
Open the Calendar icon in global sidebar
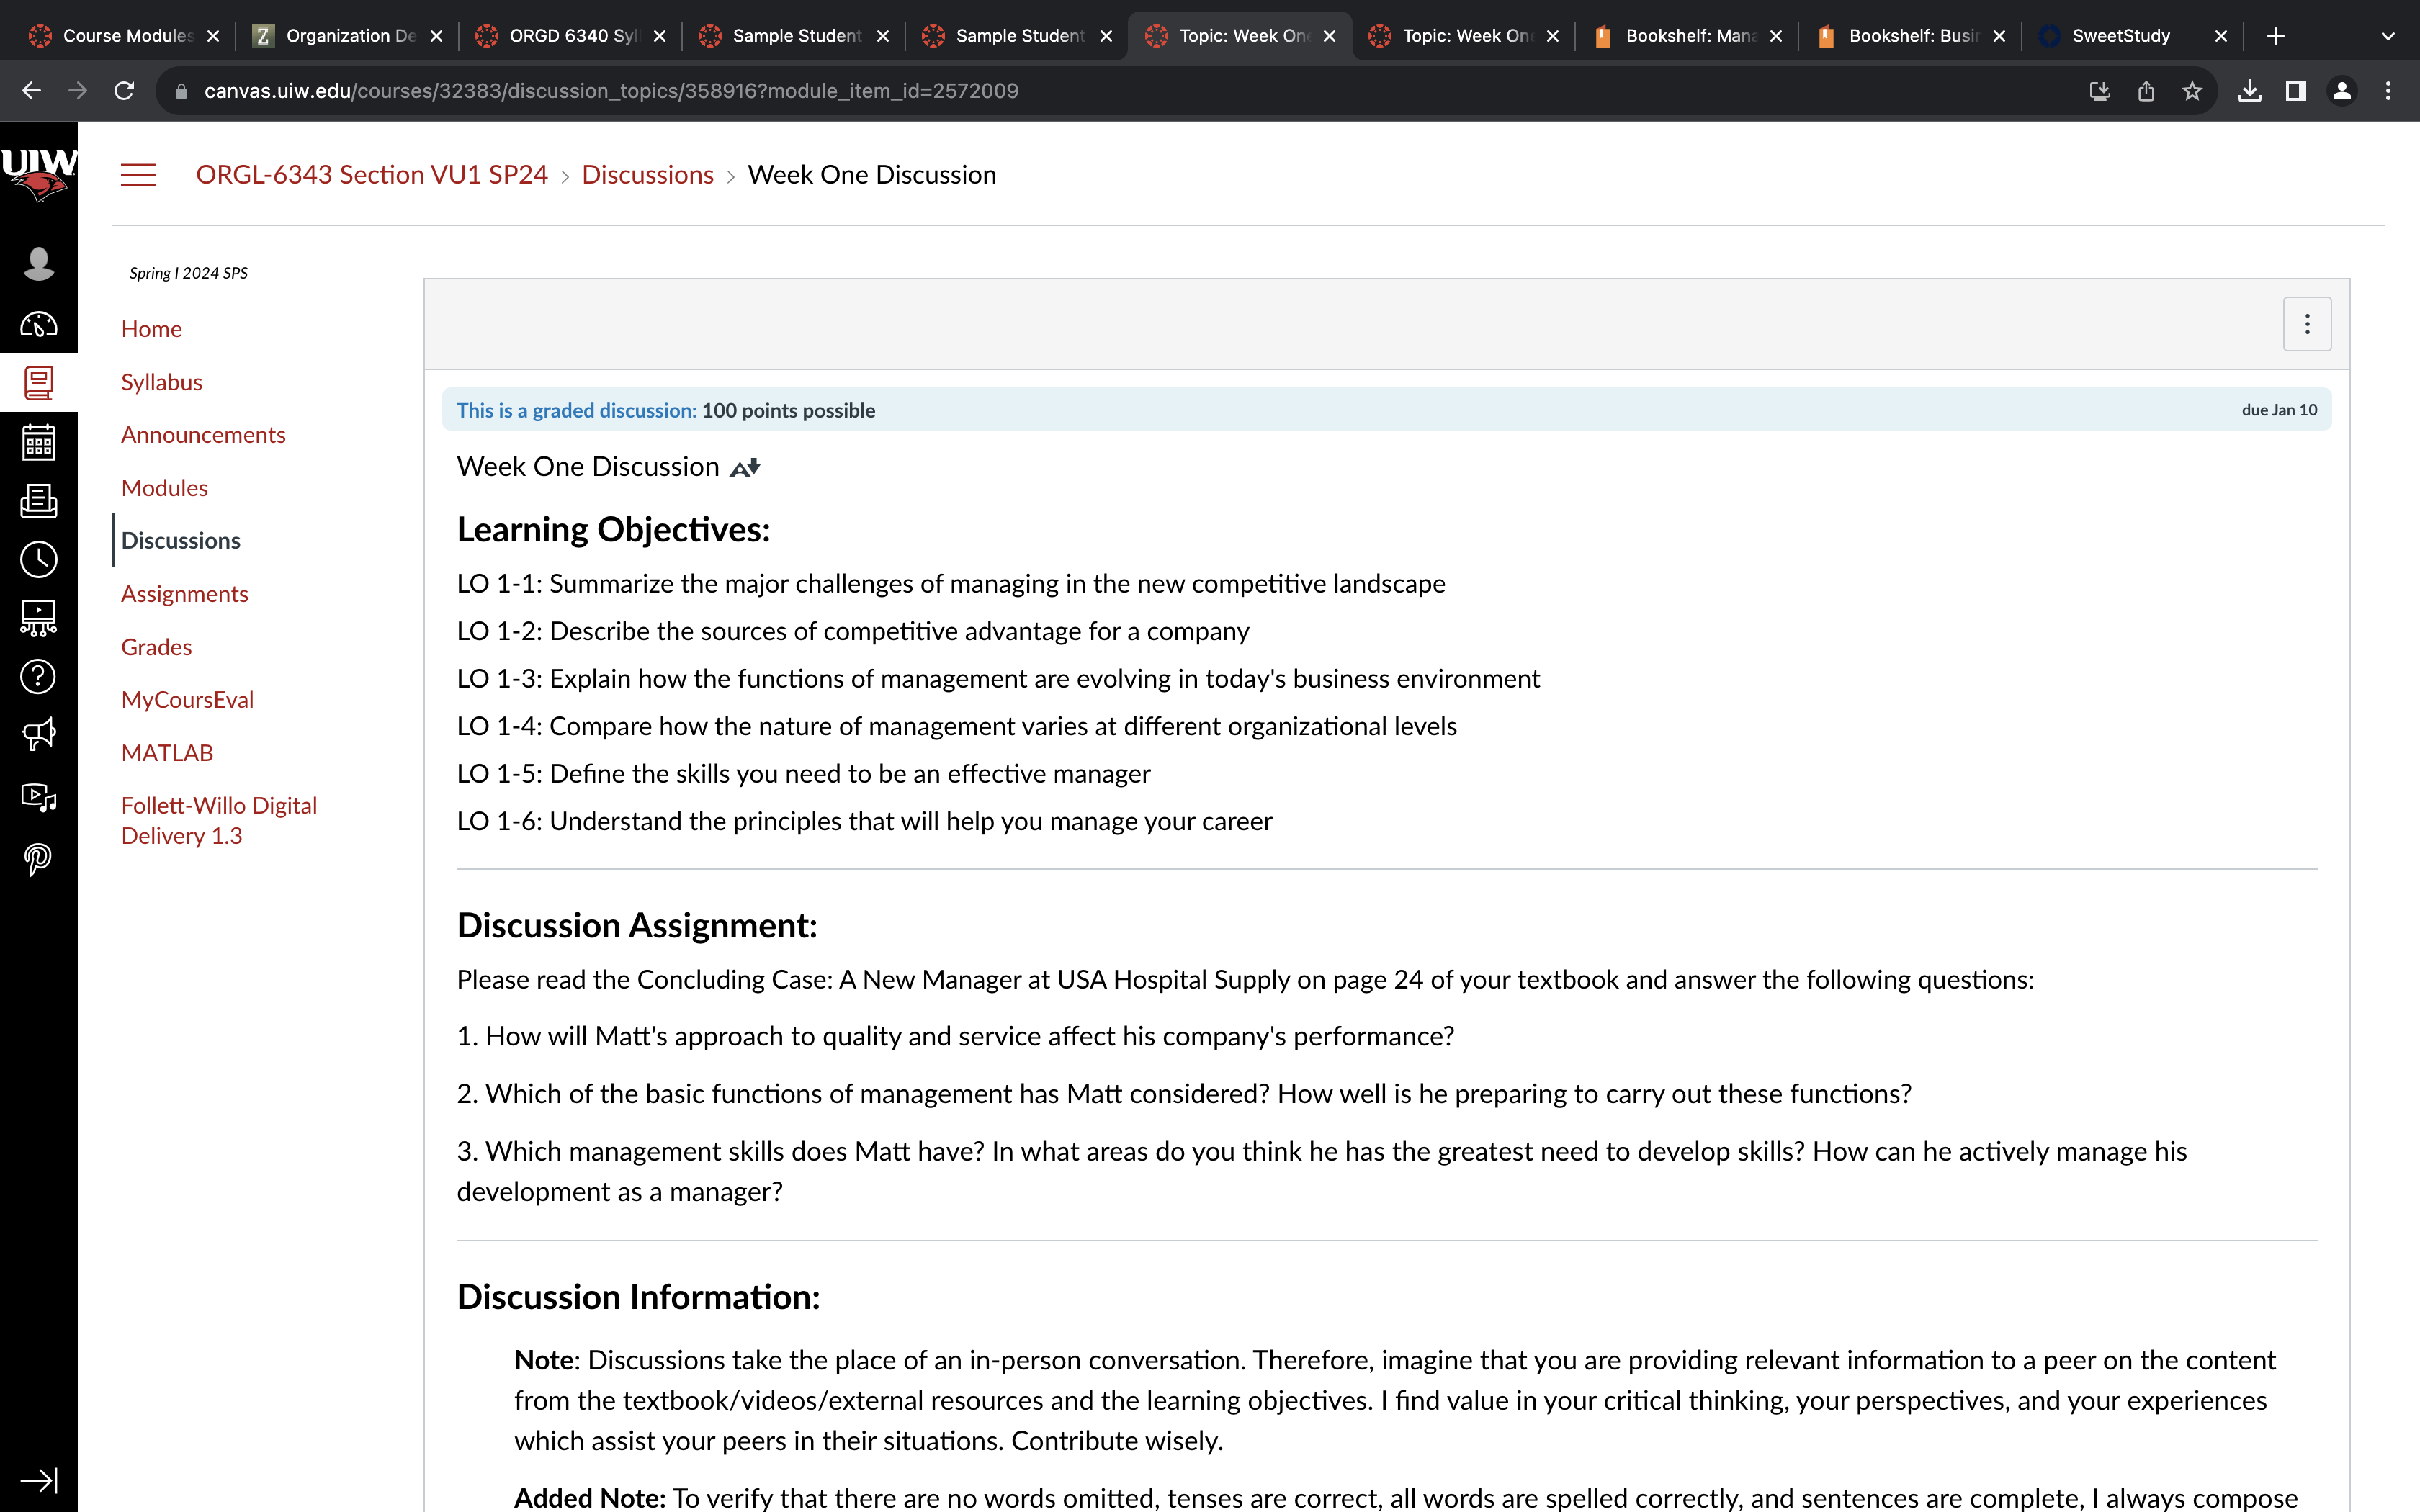[38, 442]
